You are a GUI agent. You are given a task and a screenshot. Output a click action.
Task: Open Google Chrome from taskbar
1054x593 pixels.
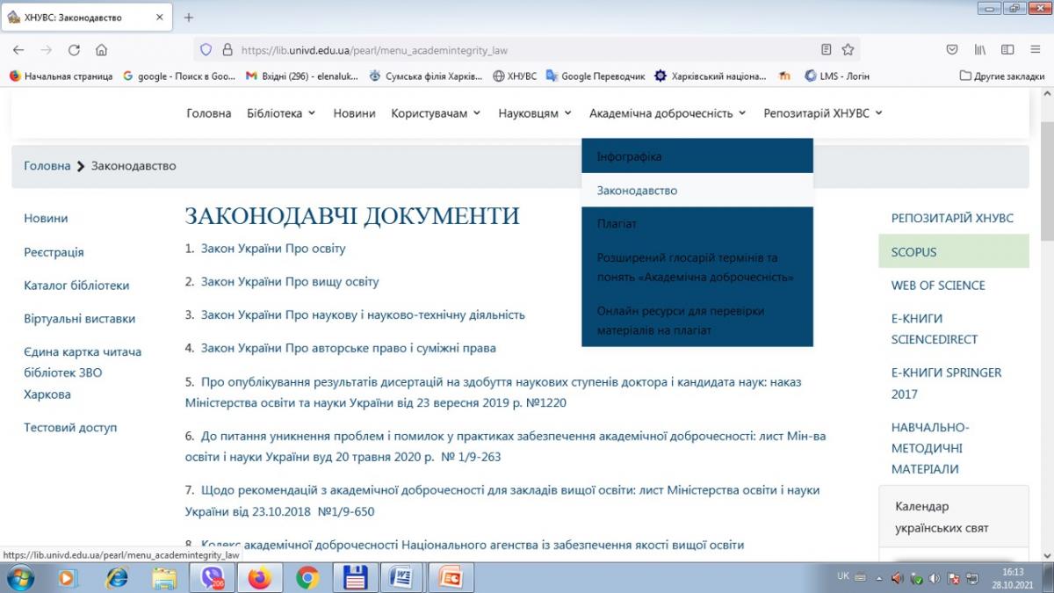pos(307,577)
